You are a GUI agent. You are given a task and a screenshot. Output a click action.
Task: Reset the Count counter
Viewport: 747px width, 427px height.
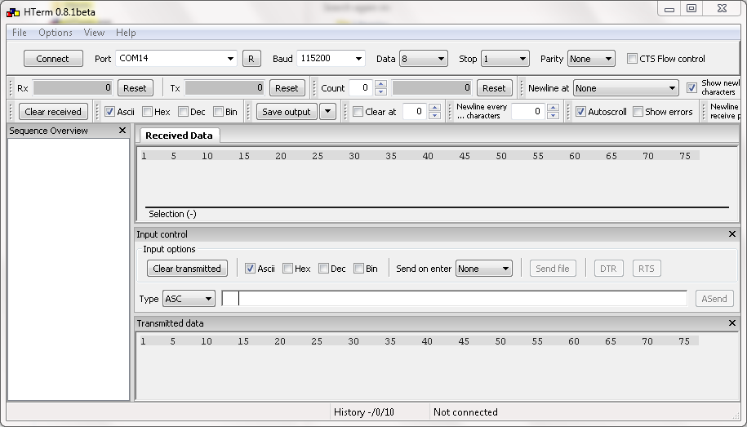click(494, 87)
